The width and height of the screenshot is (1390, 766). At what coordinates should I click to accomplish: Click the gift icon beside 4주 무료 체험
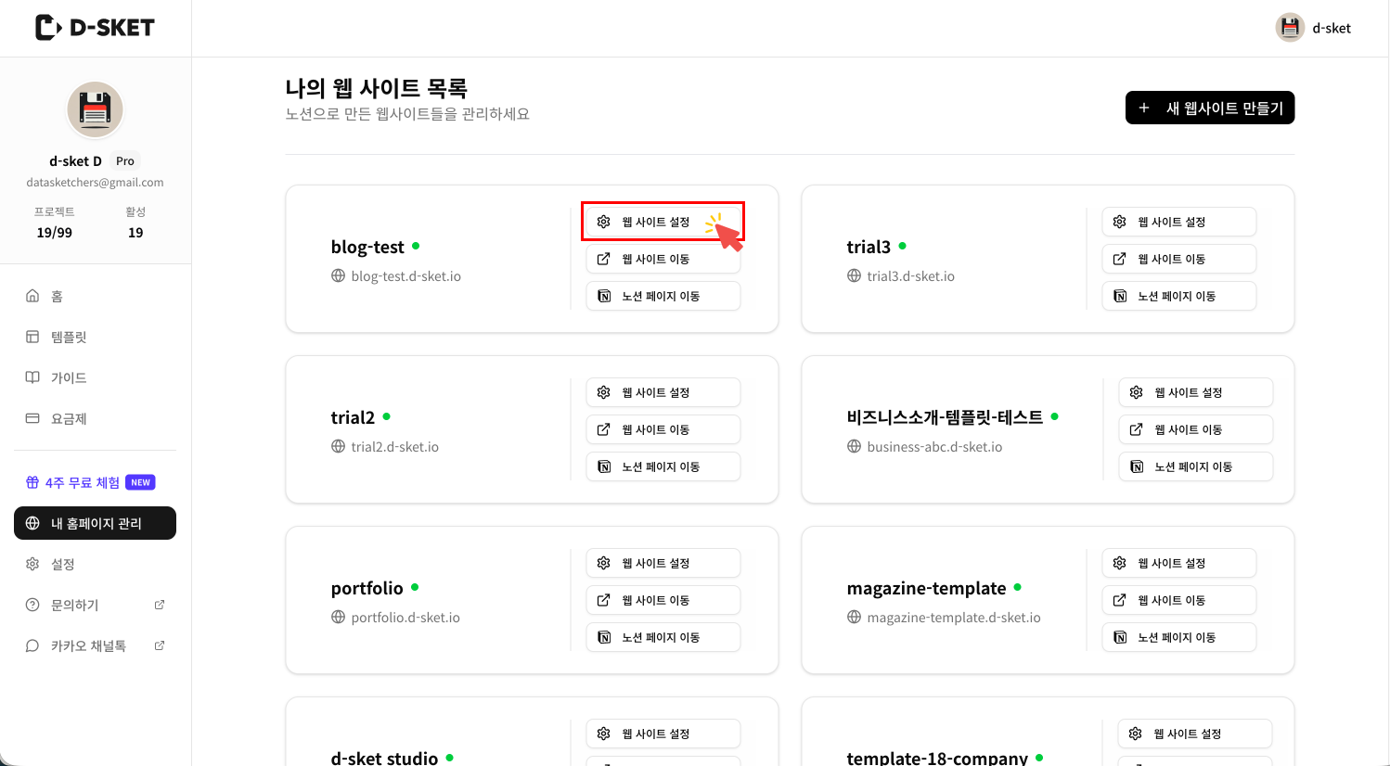32,481
